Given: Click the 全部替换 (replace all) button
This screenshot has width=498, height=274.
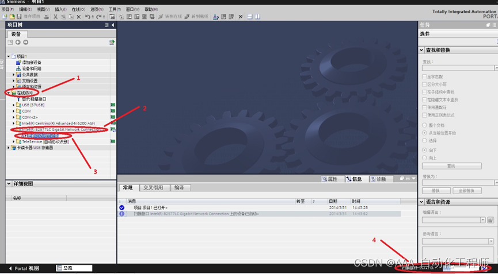Looking at the screenshot, I should 466,191.
